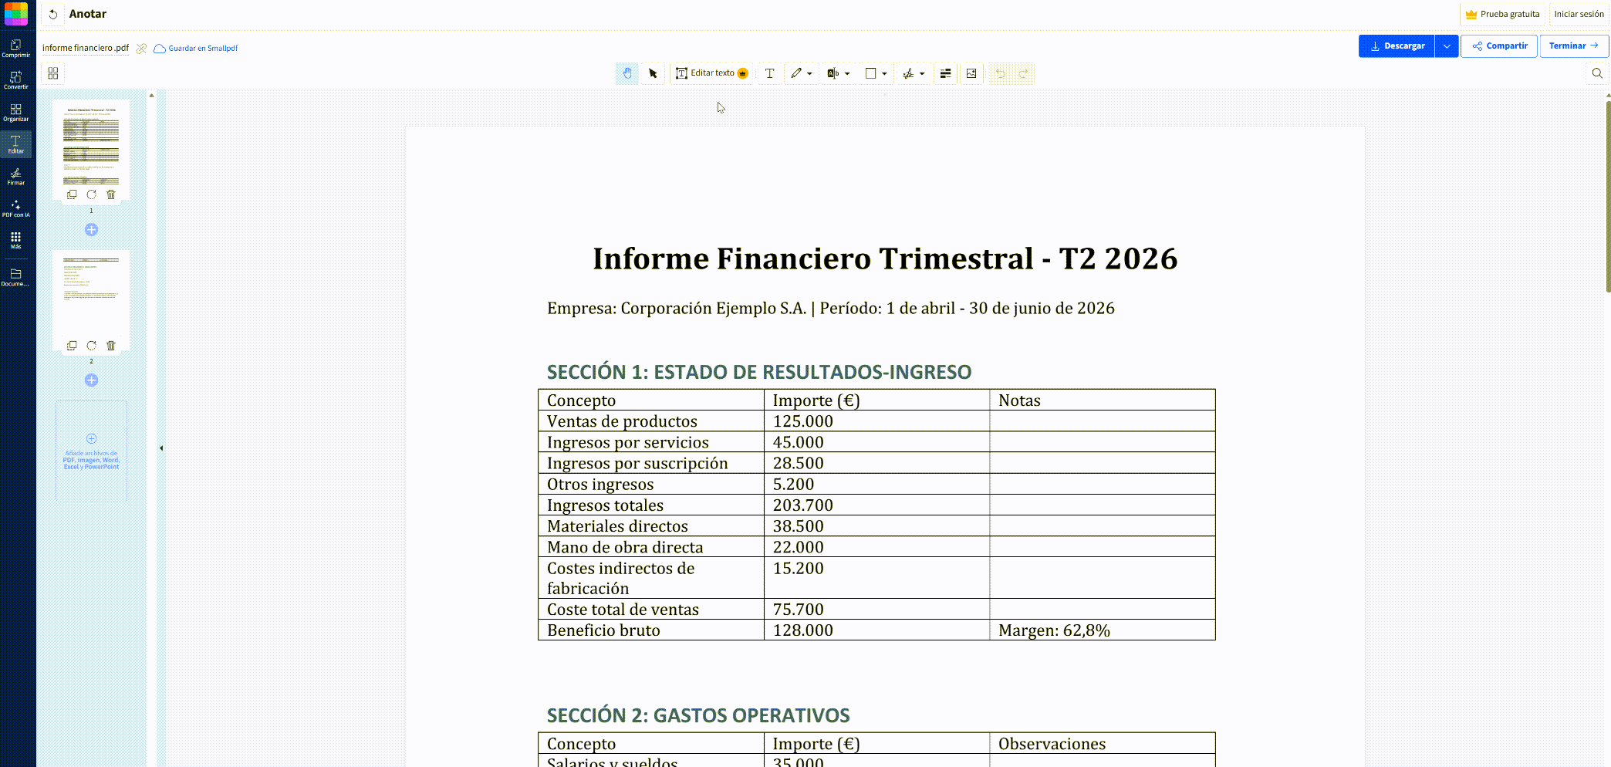Select the pencil drawing tool
Screen dimensions: 1611x767
pyautogui.click(x=796, y=73)
